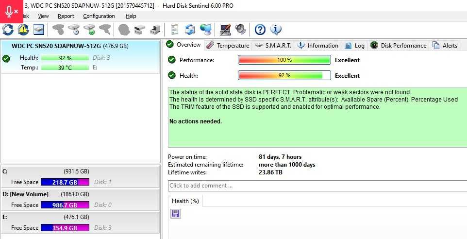
Task: Click the blue refresh arrows toolbar icon
Action: (8, 30)
